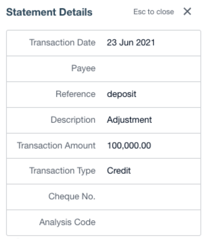Image resolution: width=206 pixels, height=242 pixels.
Task: Select the 'Credit' transaction type value
Action: click(x=119, y=171)
